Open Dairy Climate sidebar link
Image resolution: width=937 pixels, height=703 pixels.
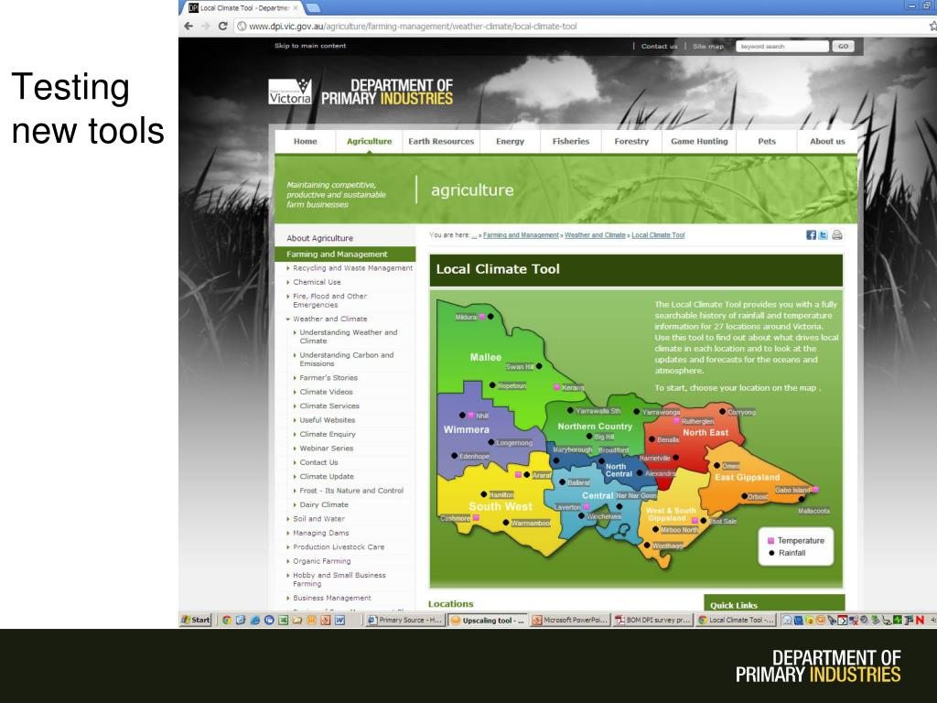click(324, 505)
